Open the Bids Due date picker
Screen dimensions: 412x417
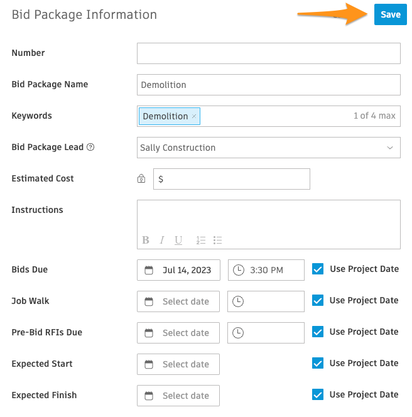pos(178,270)
